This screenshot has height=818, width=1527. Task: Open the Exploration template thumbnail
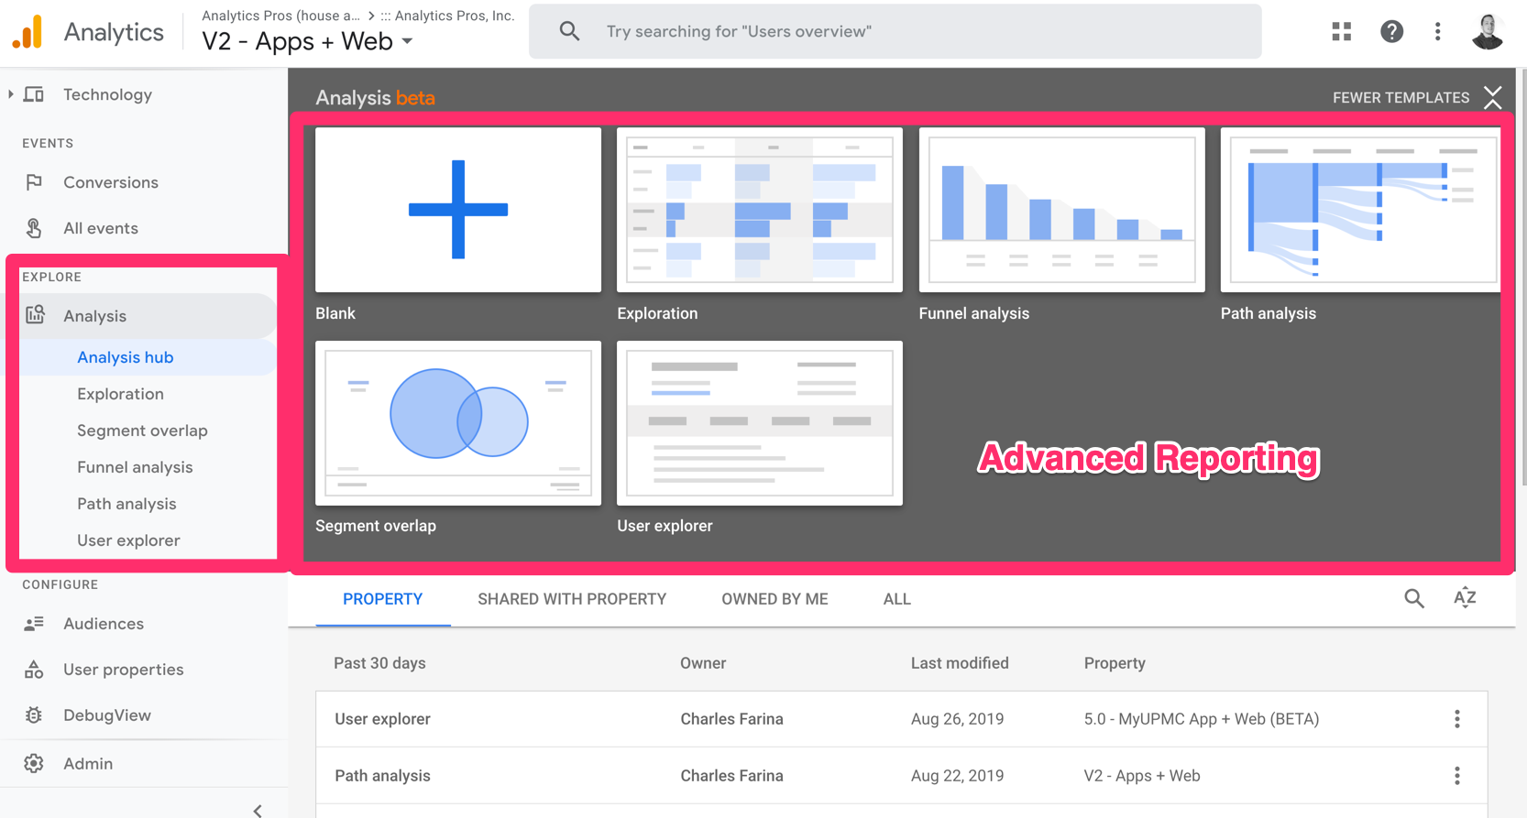tap(760, 210)
